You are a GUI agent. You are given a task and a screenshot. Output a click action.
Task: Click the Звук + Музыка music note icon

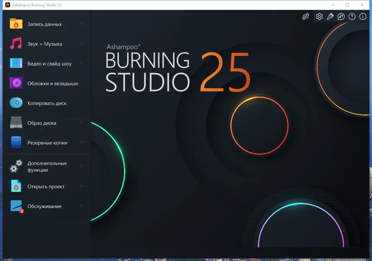16,44
